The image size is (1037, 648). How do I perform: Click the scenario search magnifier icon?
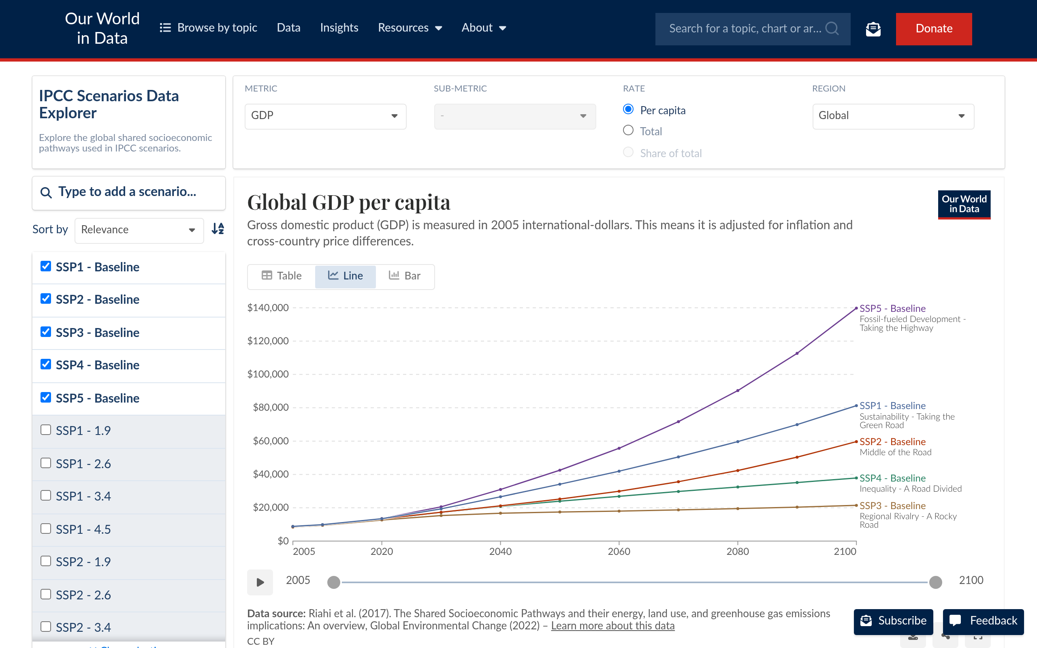[46, 192]
